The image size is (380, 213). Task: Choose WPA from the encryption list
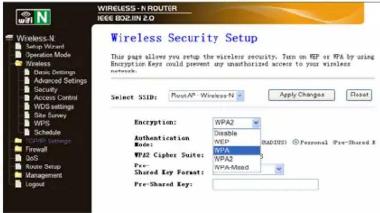point(237,151)
